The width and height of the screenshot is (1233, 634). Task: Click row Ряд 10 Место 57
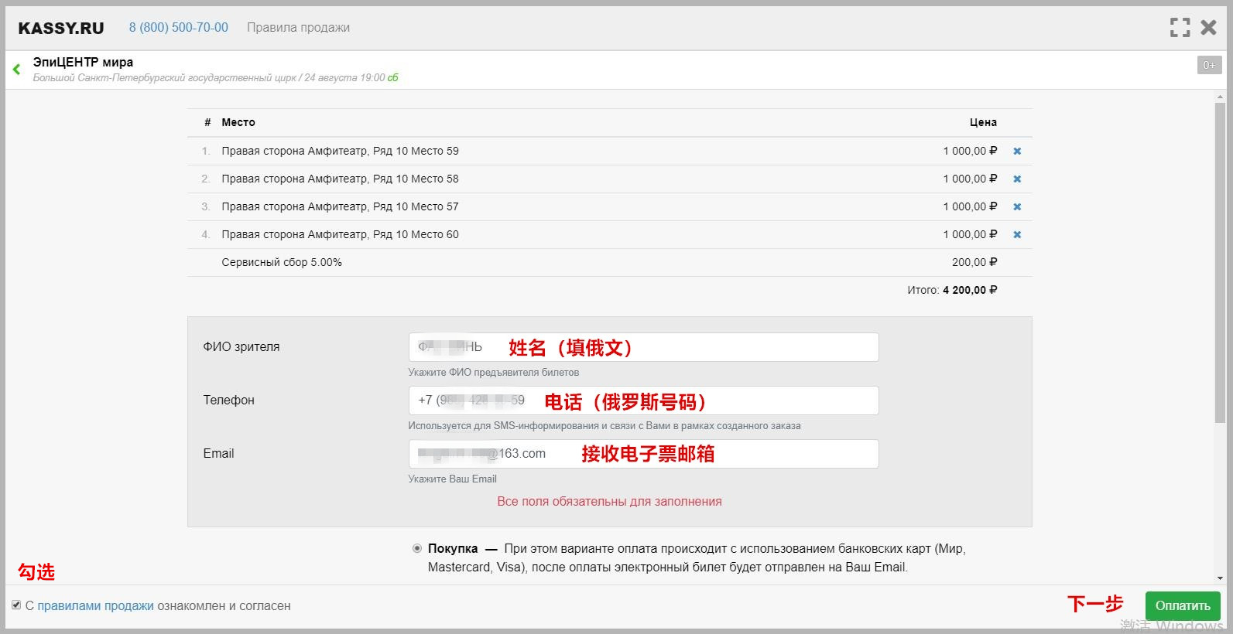tap(609, 207)
